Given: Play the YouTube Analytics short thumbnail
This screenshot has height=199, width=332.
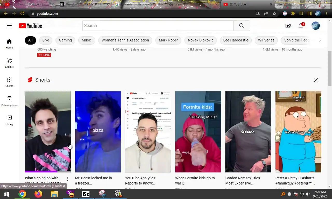Looking at the screenshot, I should 148,132.
